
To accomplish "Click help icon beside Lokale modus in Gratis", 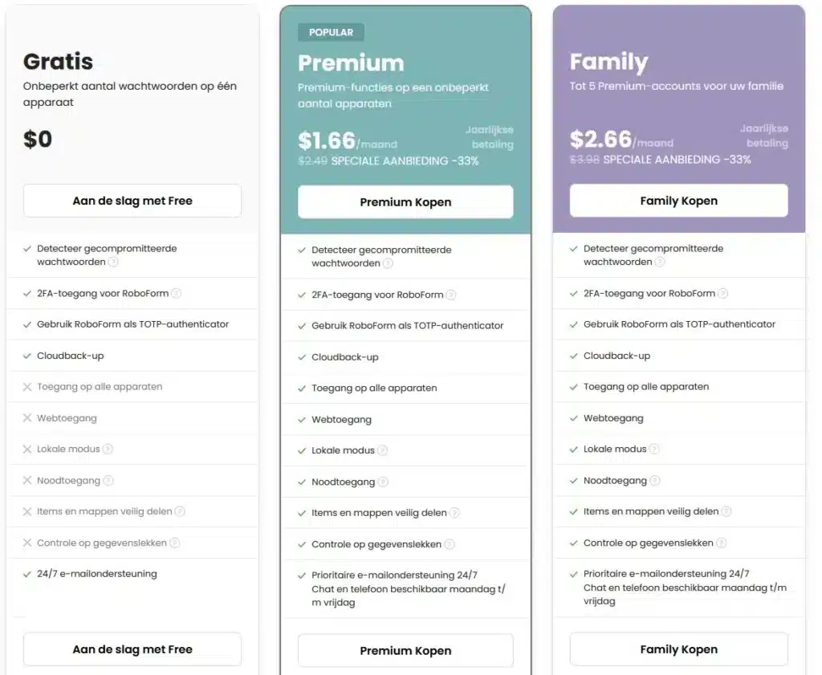I will pos(108,449).
